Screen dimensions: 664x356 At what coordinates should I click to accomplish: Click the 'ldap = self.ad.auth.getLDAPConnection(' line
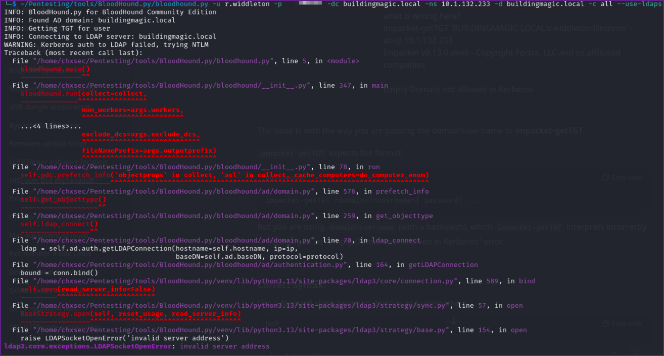[159, 248]
